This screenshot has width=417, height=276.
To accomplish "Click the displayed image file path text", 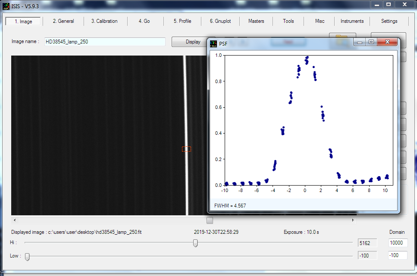I will 76,232.
